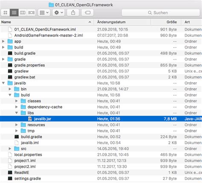Switch to column view mode
Screen dimensions: 202x183
point(23,13)
